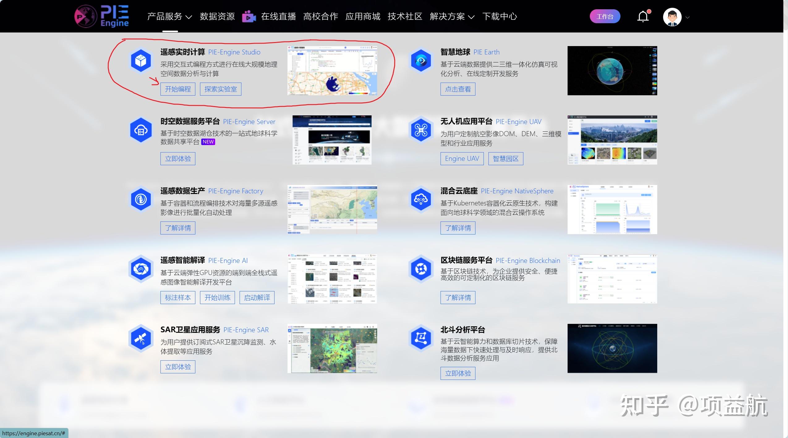Open notifications via the bell icon
The height and width of the screenshot is (438, 788).
click(643, 16)
